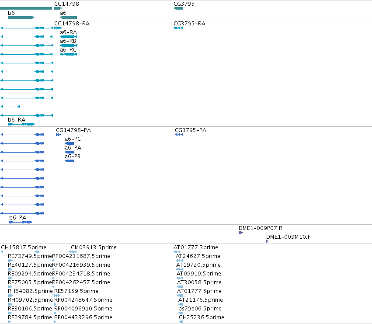Image resolution: width=372 pixels, height=324 pixels.
Task: Select the RP004096910.5prime EST label
Action: click(x=83, y=309)
